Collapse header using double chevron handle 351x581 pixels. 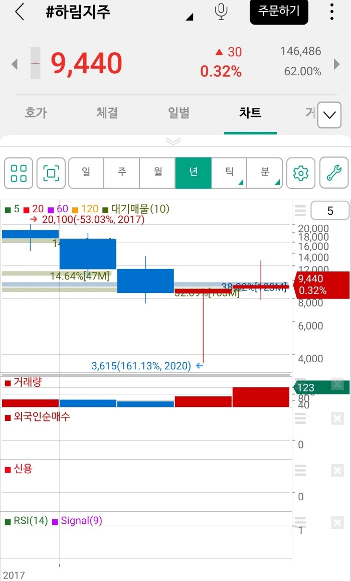click(x=173, y=141)
